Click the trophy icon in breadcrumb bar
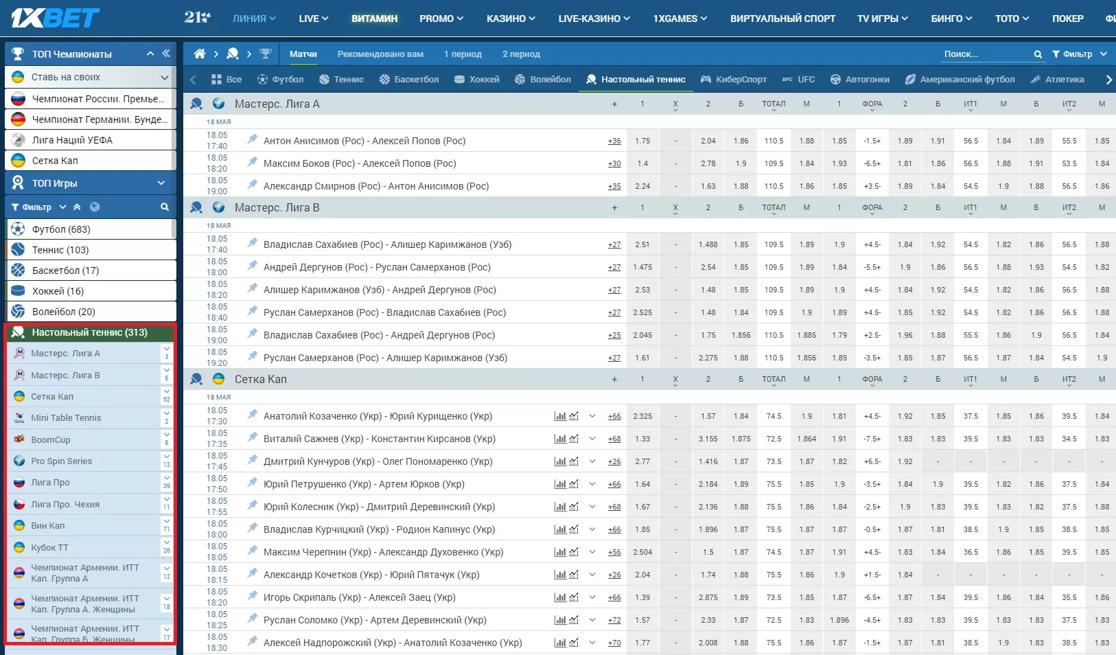1116x655 pixels. (x=266, y=54)
